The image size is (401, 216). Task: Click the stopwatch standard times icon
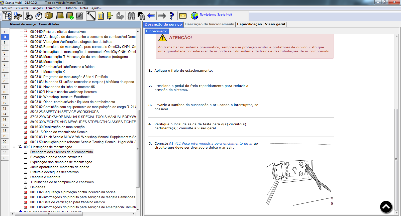pos(39,16)
